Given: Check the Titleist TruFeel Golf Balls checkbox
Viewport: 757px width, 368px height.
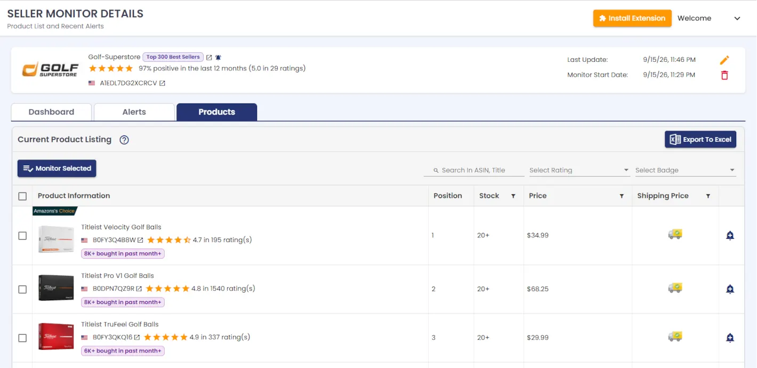Looking at the screenshot, I should (x=22, y=338).
